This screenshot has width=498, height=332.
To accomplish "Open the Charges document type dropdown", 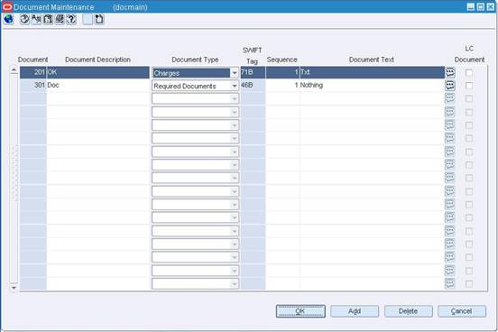I will (x=234, y=73).
